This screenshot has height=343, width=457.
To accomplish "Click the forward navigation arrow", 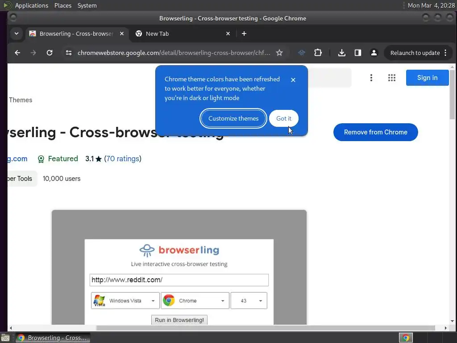I will [x=33, y=53].
